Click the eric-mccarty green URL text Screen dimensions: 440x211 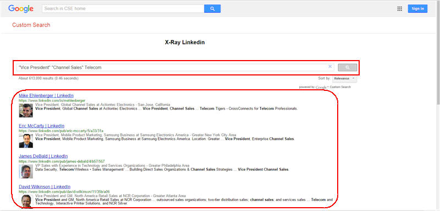coord(61,131)
